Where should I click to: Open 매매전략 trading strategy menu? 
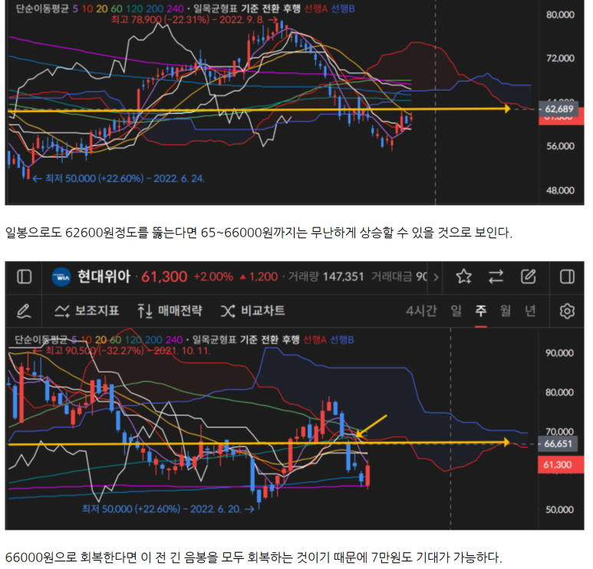[170, 311]
